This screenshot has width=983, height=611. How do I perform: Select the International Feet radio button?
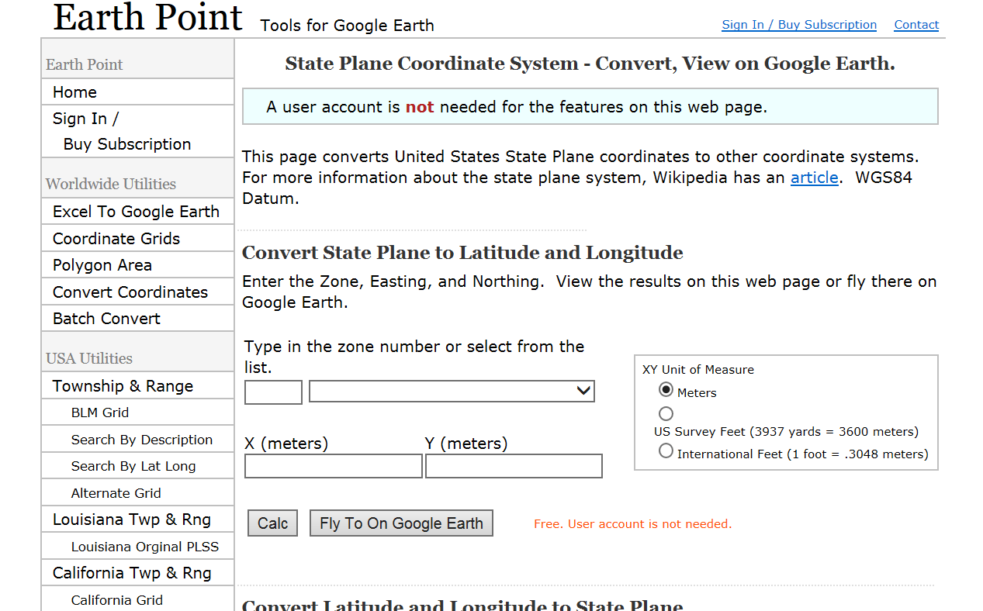point(666,451)
